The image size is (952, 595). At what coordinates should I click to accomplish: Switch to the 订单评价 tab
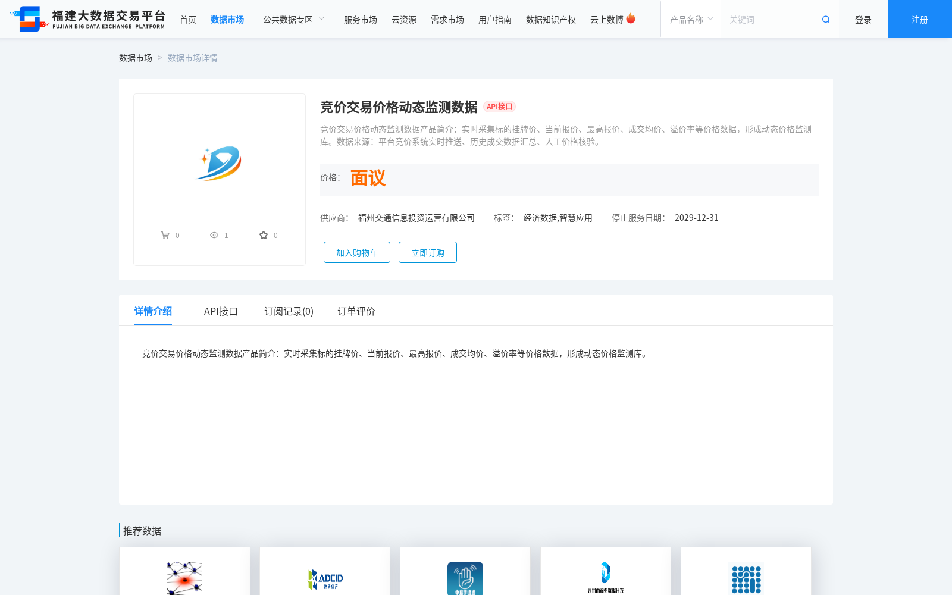click(356, 311)
